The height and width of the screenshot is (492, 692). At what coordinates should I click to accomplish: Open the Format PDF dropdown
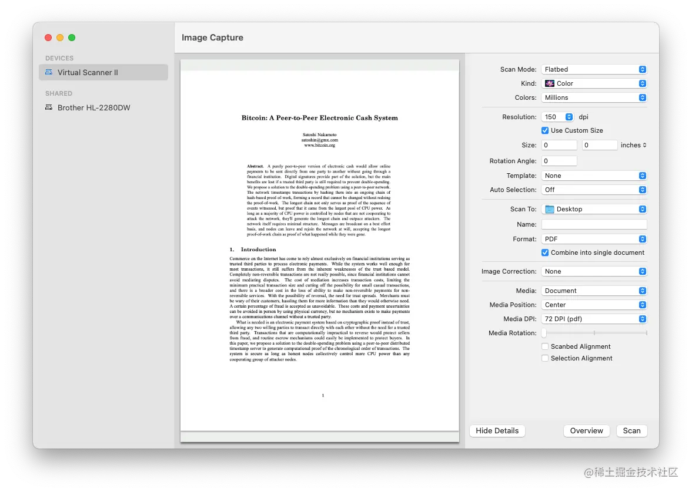[x=594, y=239]
